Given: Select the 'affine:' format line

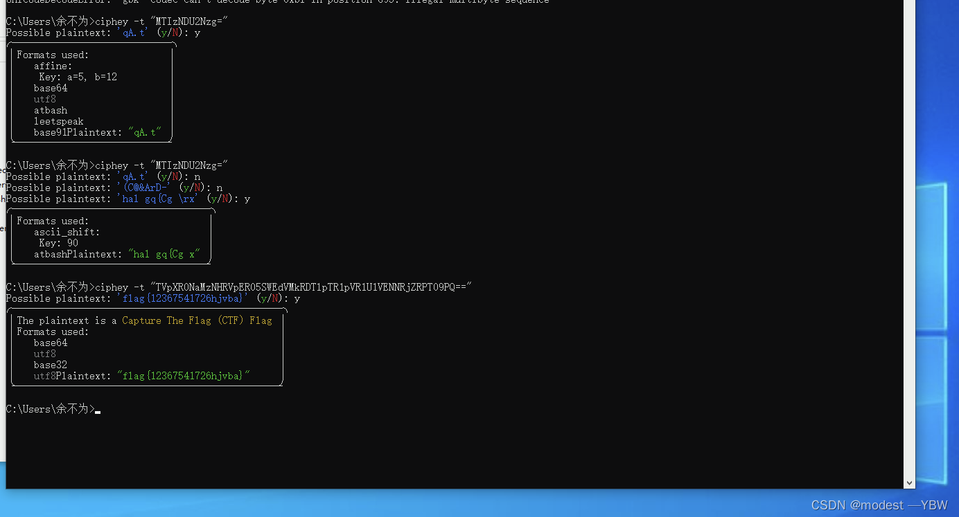Looking at the screenshot, I should 53,66.
